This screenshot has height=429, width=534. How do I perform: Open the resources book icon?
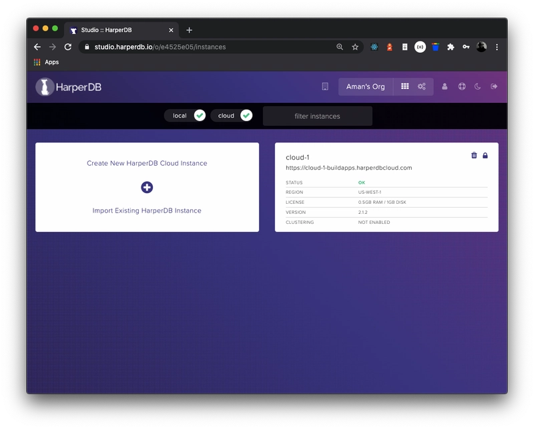tap(325, 87)
